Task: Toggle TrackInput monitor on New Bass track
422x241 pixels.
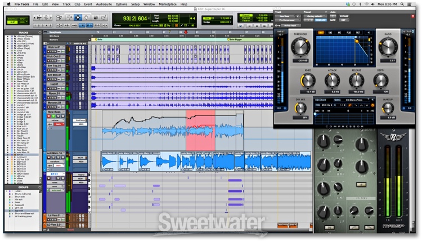Action: pos(53,117)
